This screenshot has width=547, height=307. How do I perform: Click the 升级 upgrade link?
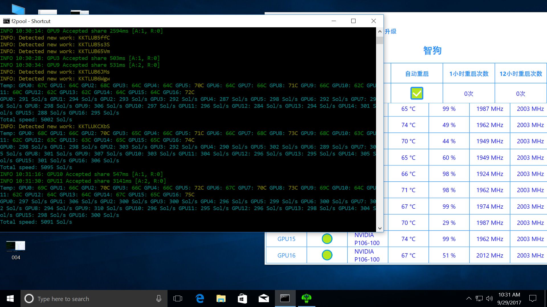[x=390, y=31]
